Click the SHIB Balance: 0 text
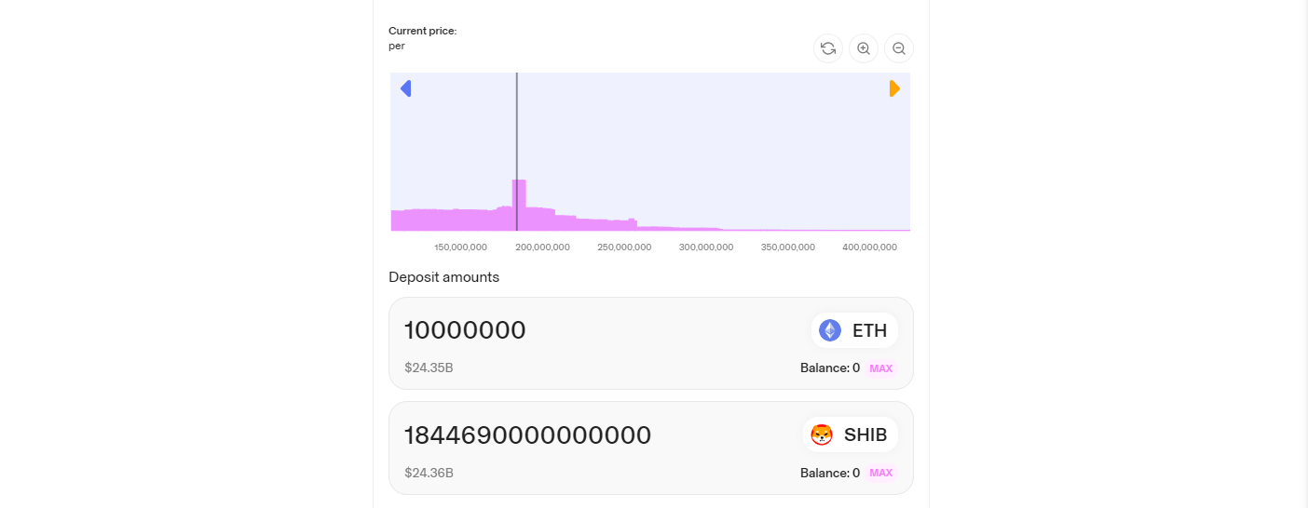The image size is (1308, 508). coord(830,473)
